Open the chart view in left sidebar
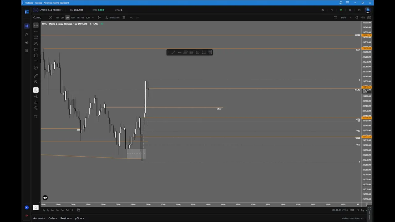The height and width of the screenshot is (222, 395). tap(27, 26)
